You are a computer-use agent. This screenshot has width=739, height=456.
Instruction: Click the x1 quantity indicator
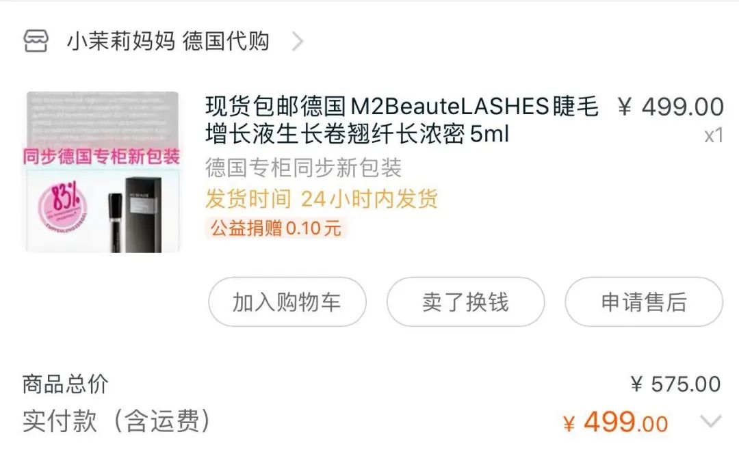pos(714,135)
